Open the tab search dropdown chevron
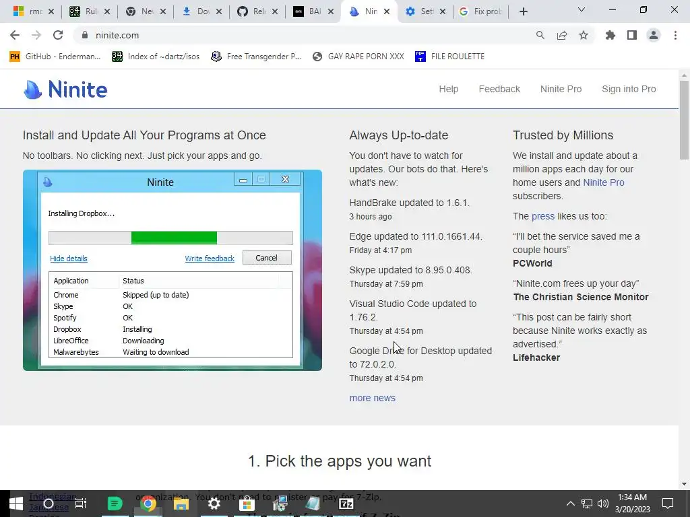Viewport: 690px width, 517px height. click(582, 9)
